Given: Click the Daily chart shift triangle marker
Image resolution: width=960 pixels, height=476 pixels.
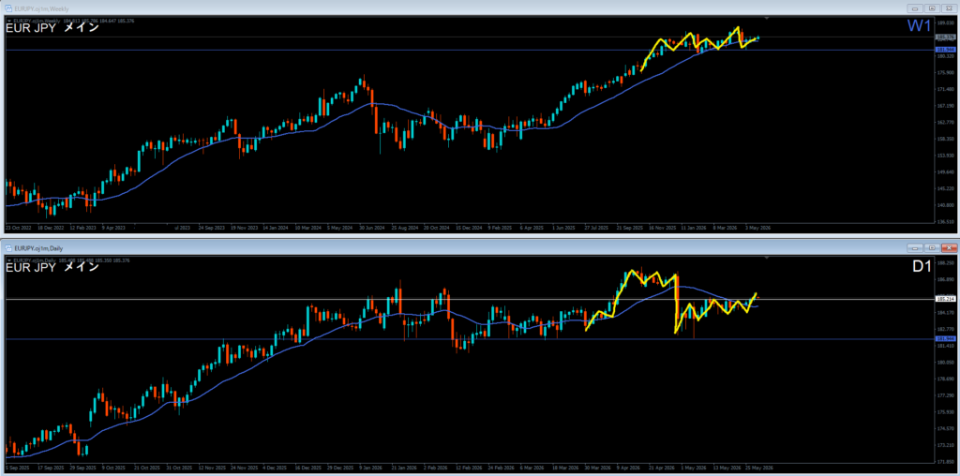Looking at the screenshot, I should pos(767,259).
